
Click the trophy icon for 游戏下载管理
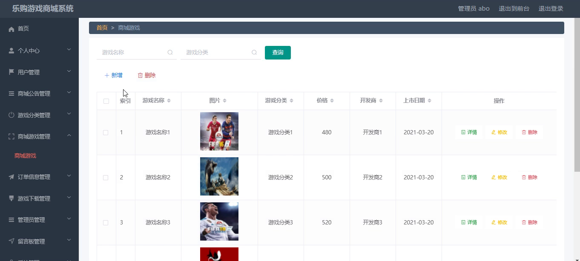click(x=11, y=199)
